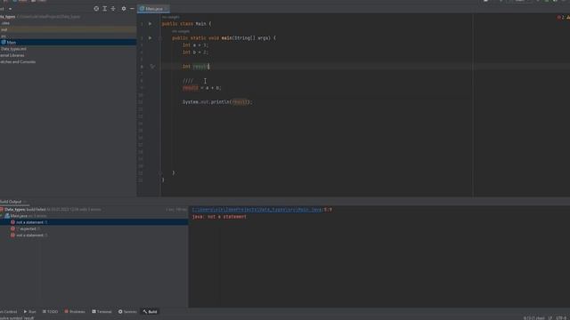Click the 'public class Main' line

[x=186, y=24]
